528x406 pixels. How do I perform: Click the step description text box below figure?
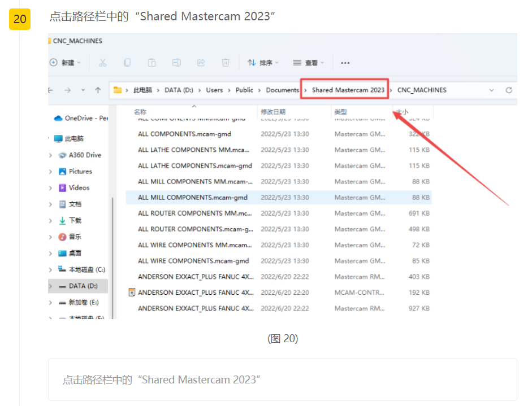point(283,379)
